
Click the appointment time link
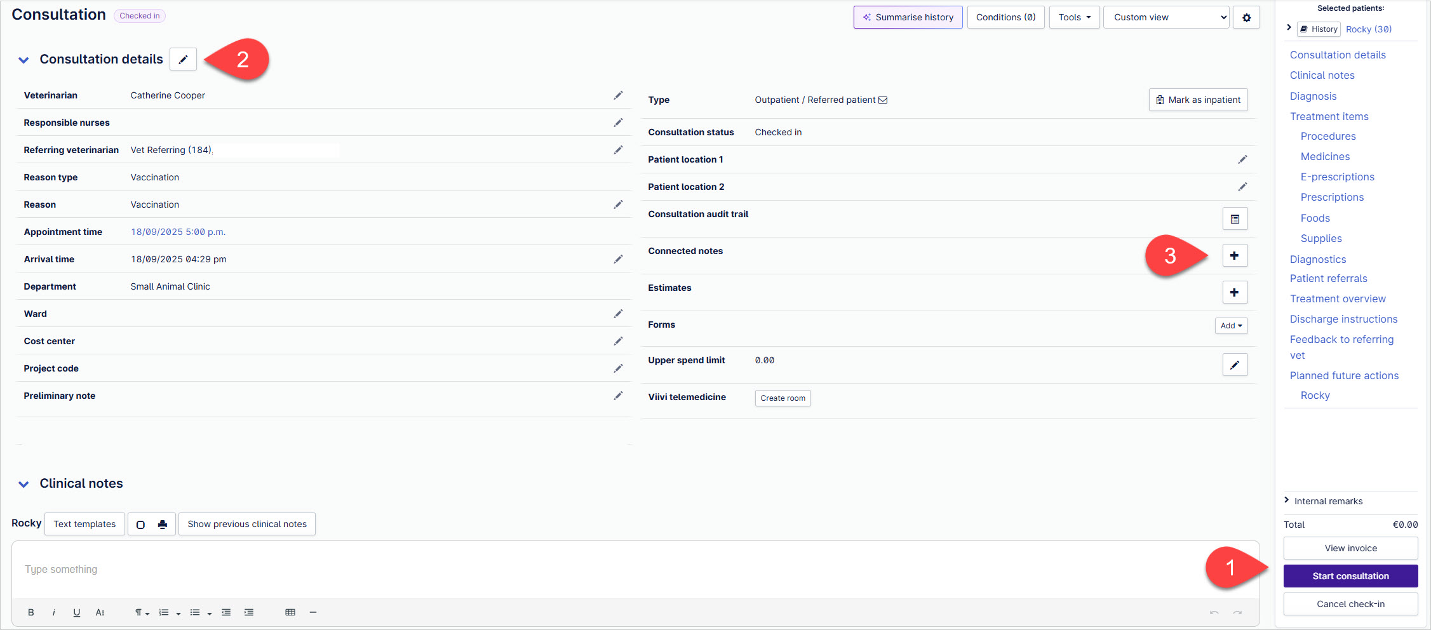point(178,232)
